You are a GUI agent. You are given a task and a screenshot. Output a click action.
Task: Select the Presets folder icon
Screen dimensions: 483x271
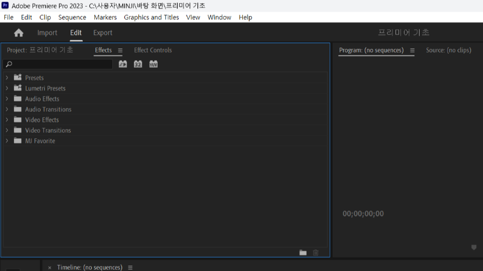(18, 77)
